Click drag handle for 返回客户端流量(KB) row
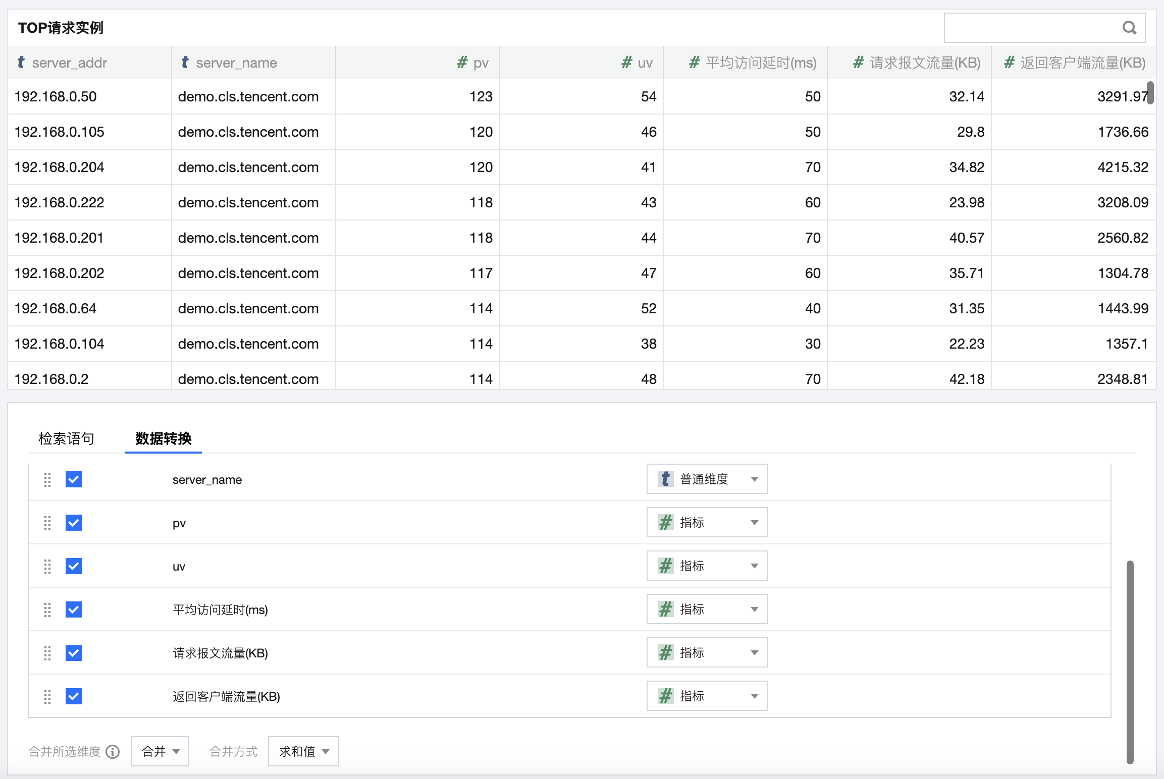This screenshot has width=1164, height=779. pyautogui.click(x=47, y=696)
